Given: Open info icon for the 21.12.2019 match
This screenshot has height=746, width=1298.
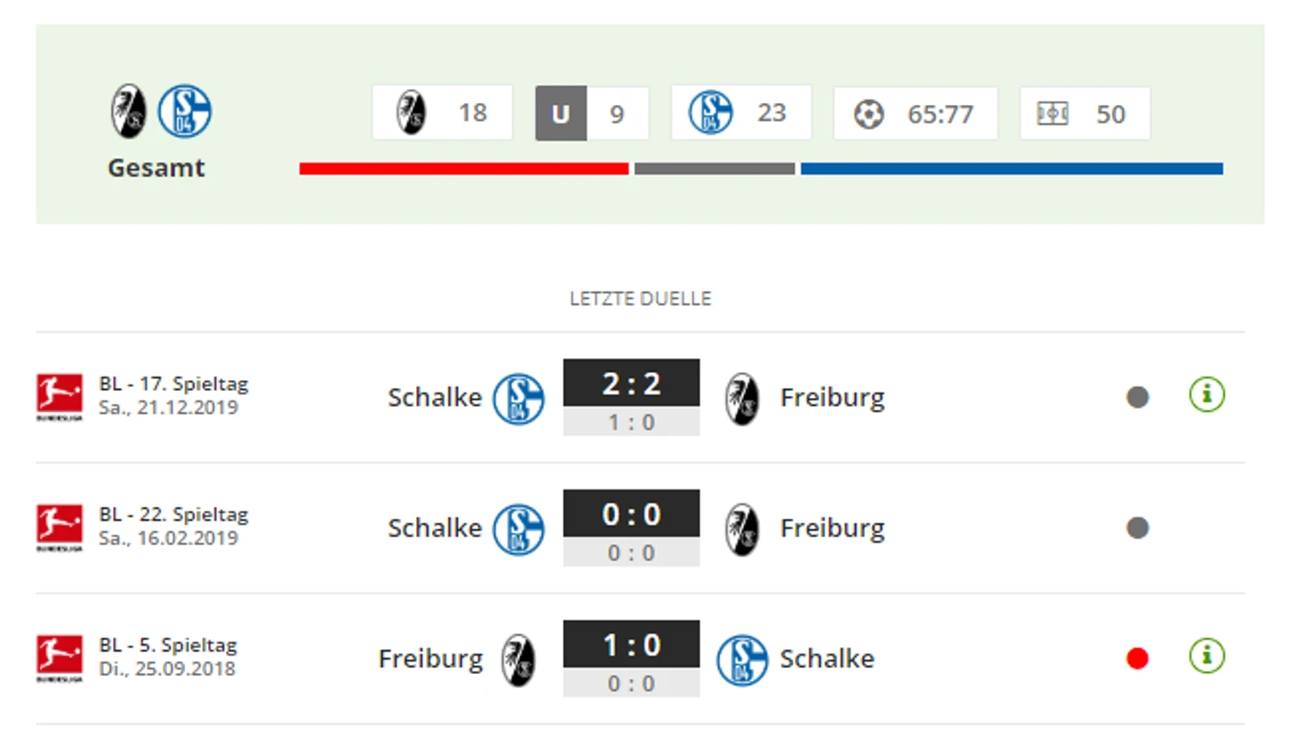Looking at the screenshot, I should coord(1206,394).
